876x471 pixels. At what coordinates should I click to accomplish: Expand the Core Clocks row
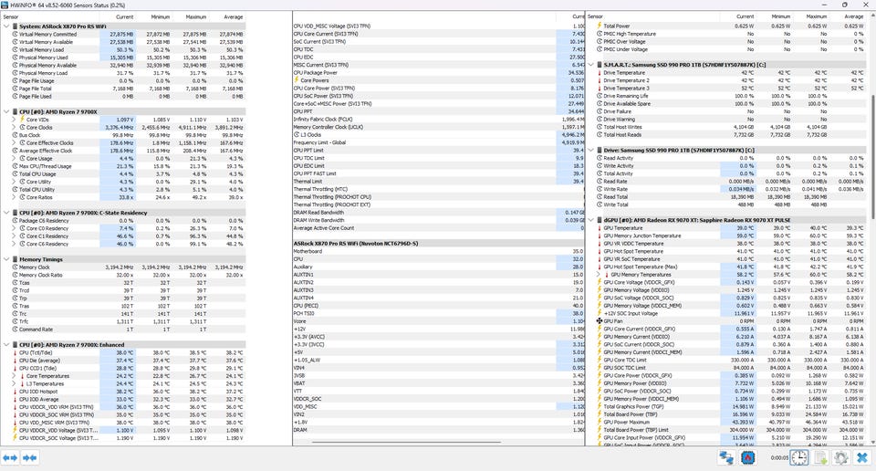(15, 128)
